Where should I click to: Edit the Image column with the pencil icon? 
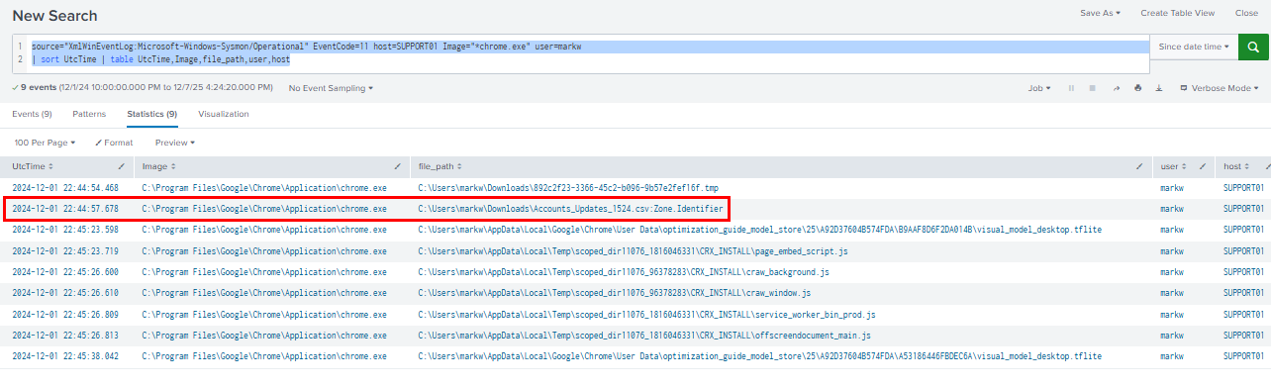click(397, 166)
